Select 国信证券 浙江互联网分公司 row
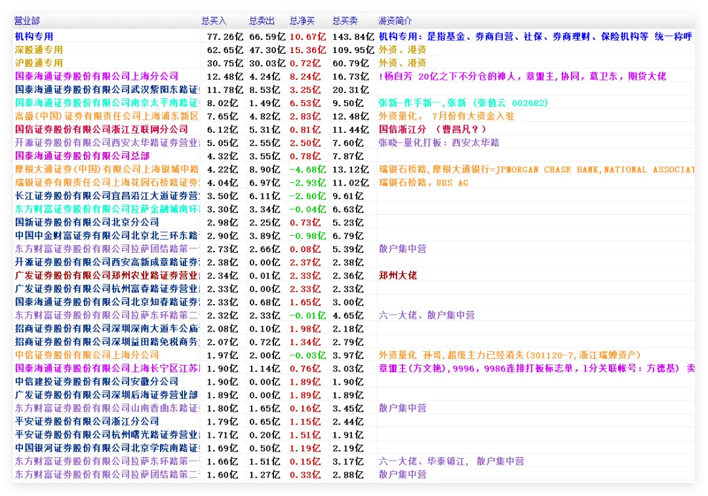This screenshot has height=496, width=708. (x=102, y=130)
